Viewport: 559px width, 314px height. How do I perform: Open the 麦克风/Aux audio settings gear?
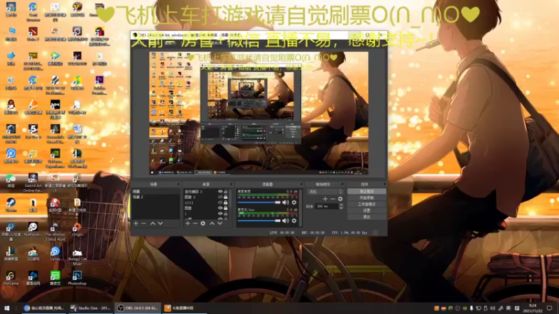(294, 220)
